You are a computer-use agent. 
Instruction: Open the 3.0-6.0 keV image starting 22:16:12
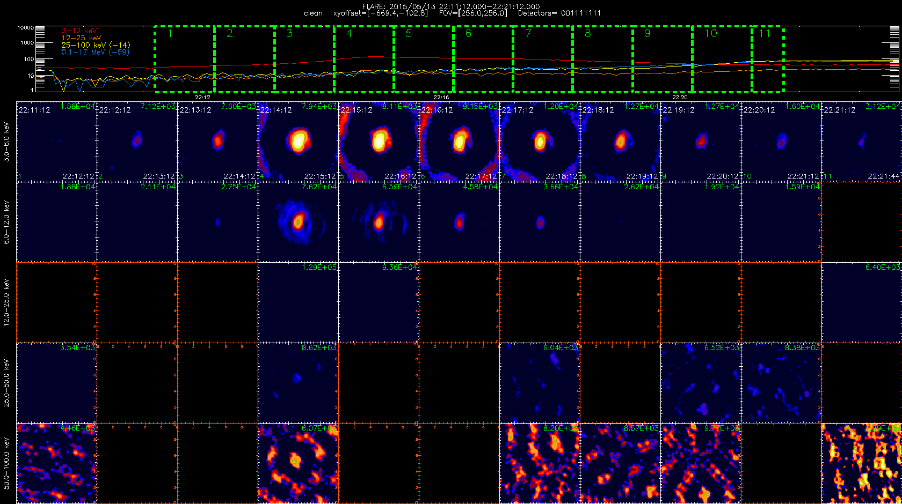click(459, 142)
